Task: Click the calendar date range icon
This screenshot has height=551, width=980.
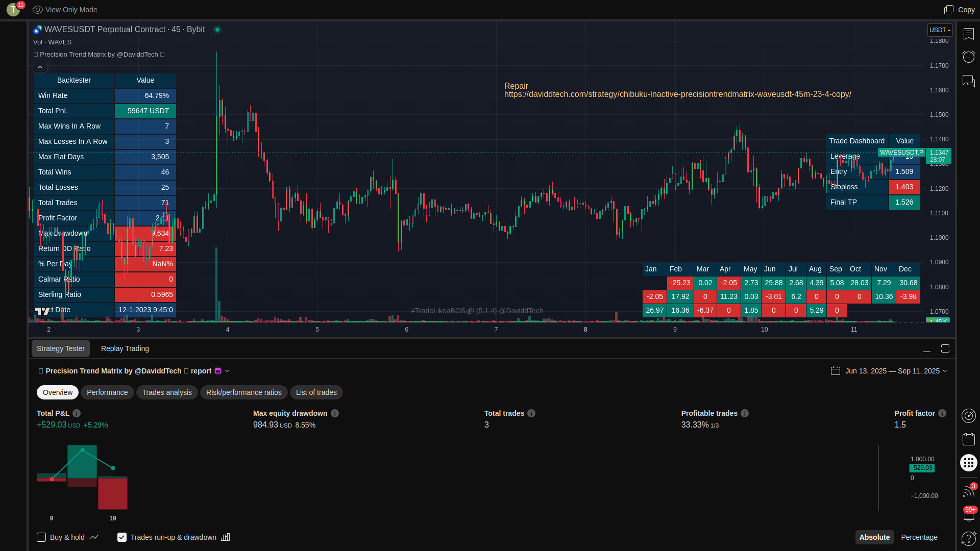Action: click(x=836, y=371)
